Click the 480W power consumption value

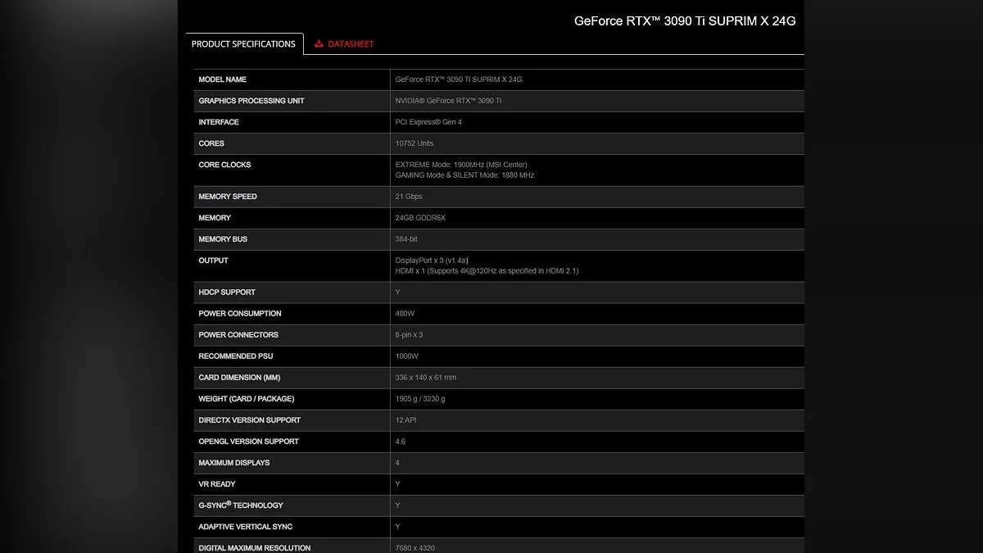click(x=406, y=314)
